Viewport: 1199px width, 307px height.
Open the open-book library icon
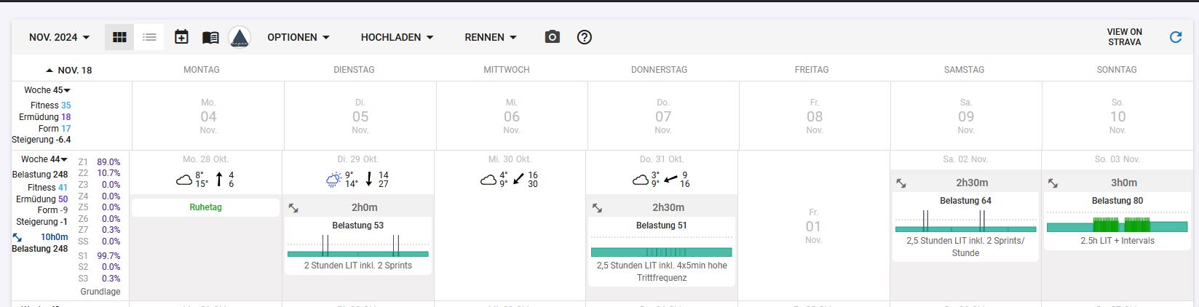(x=210, y=37)
